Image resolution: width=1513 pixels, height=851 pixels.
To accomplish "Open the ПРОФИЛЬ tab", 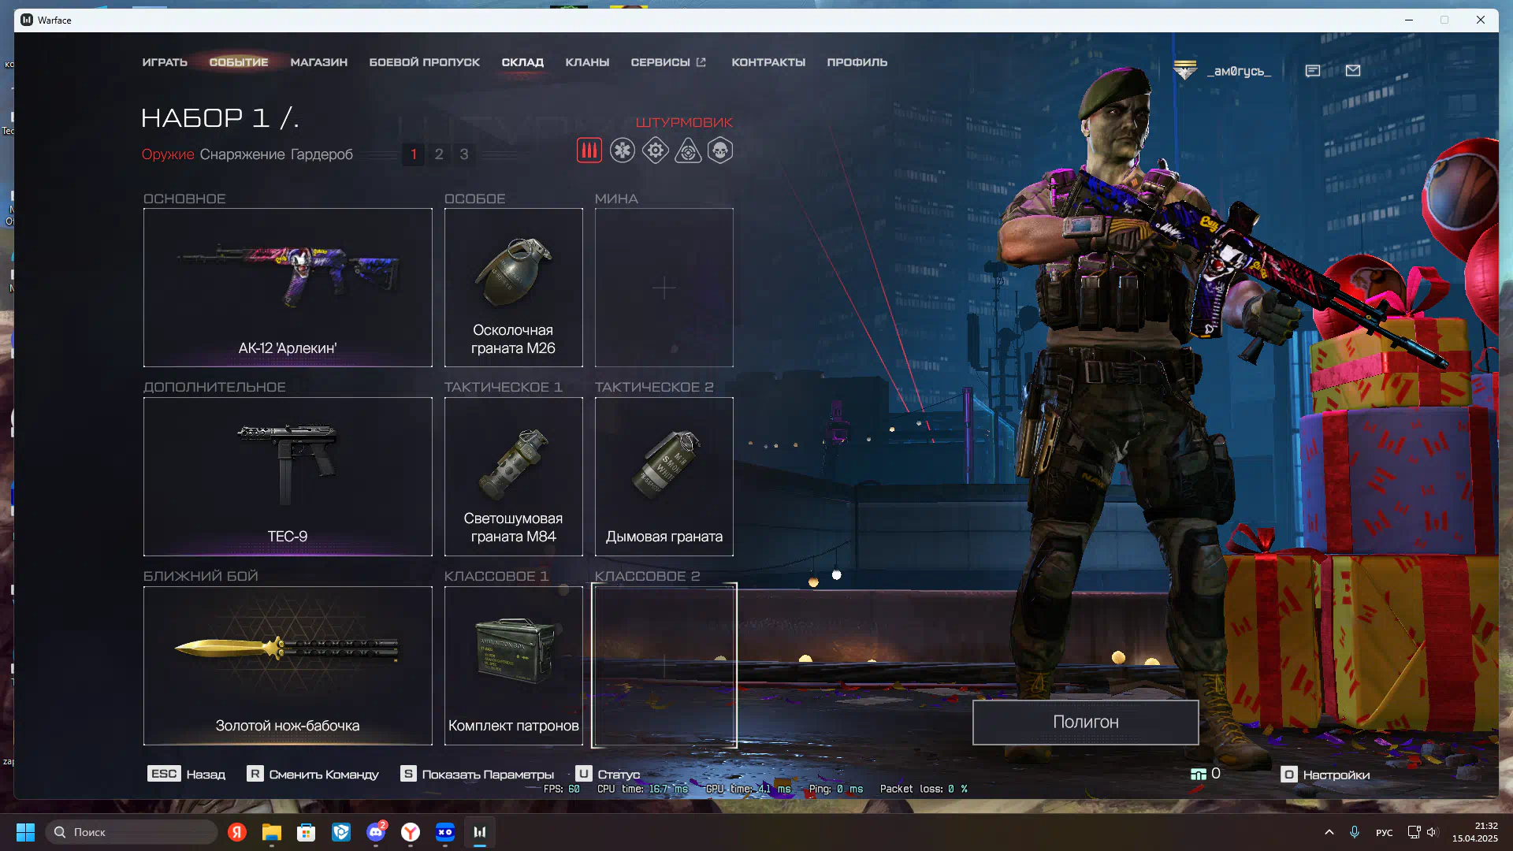I will tap(857, 62).
